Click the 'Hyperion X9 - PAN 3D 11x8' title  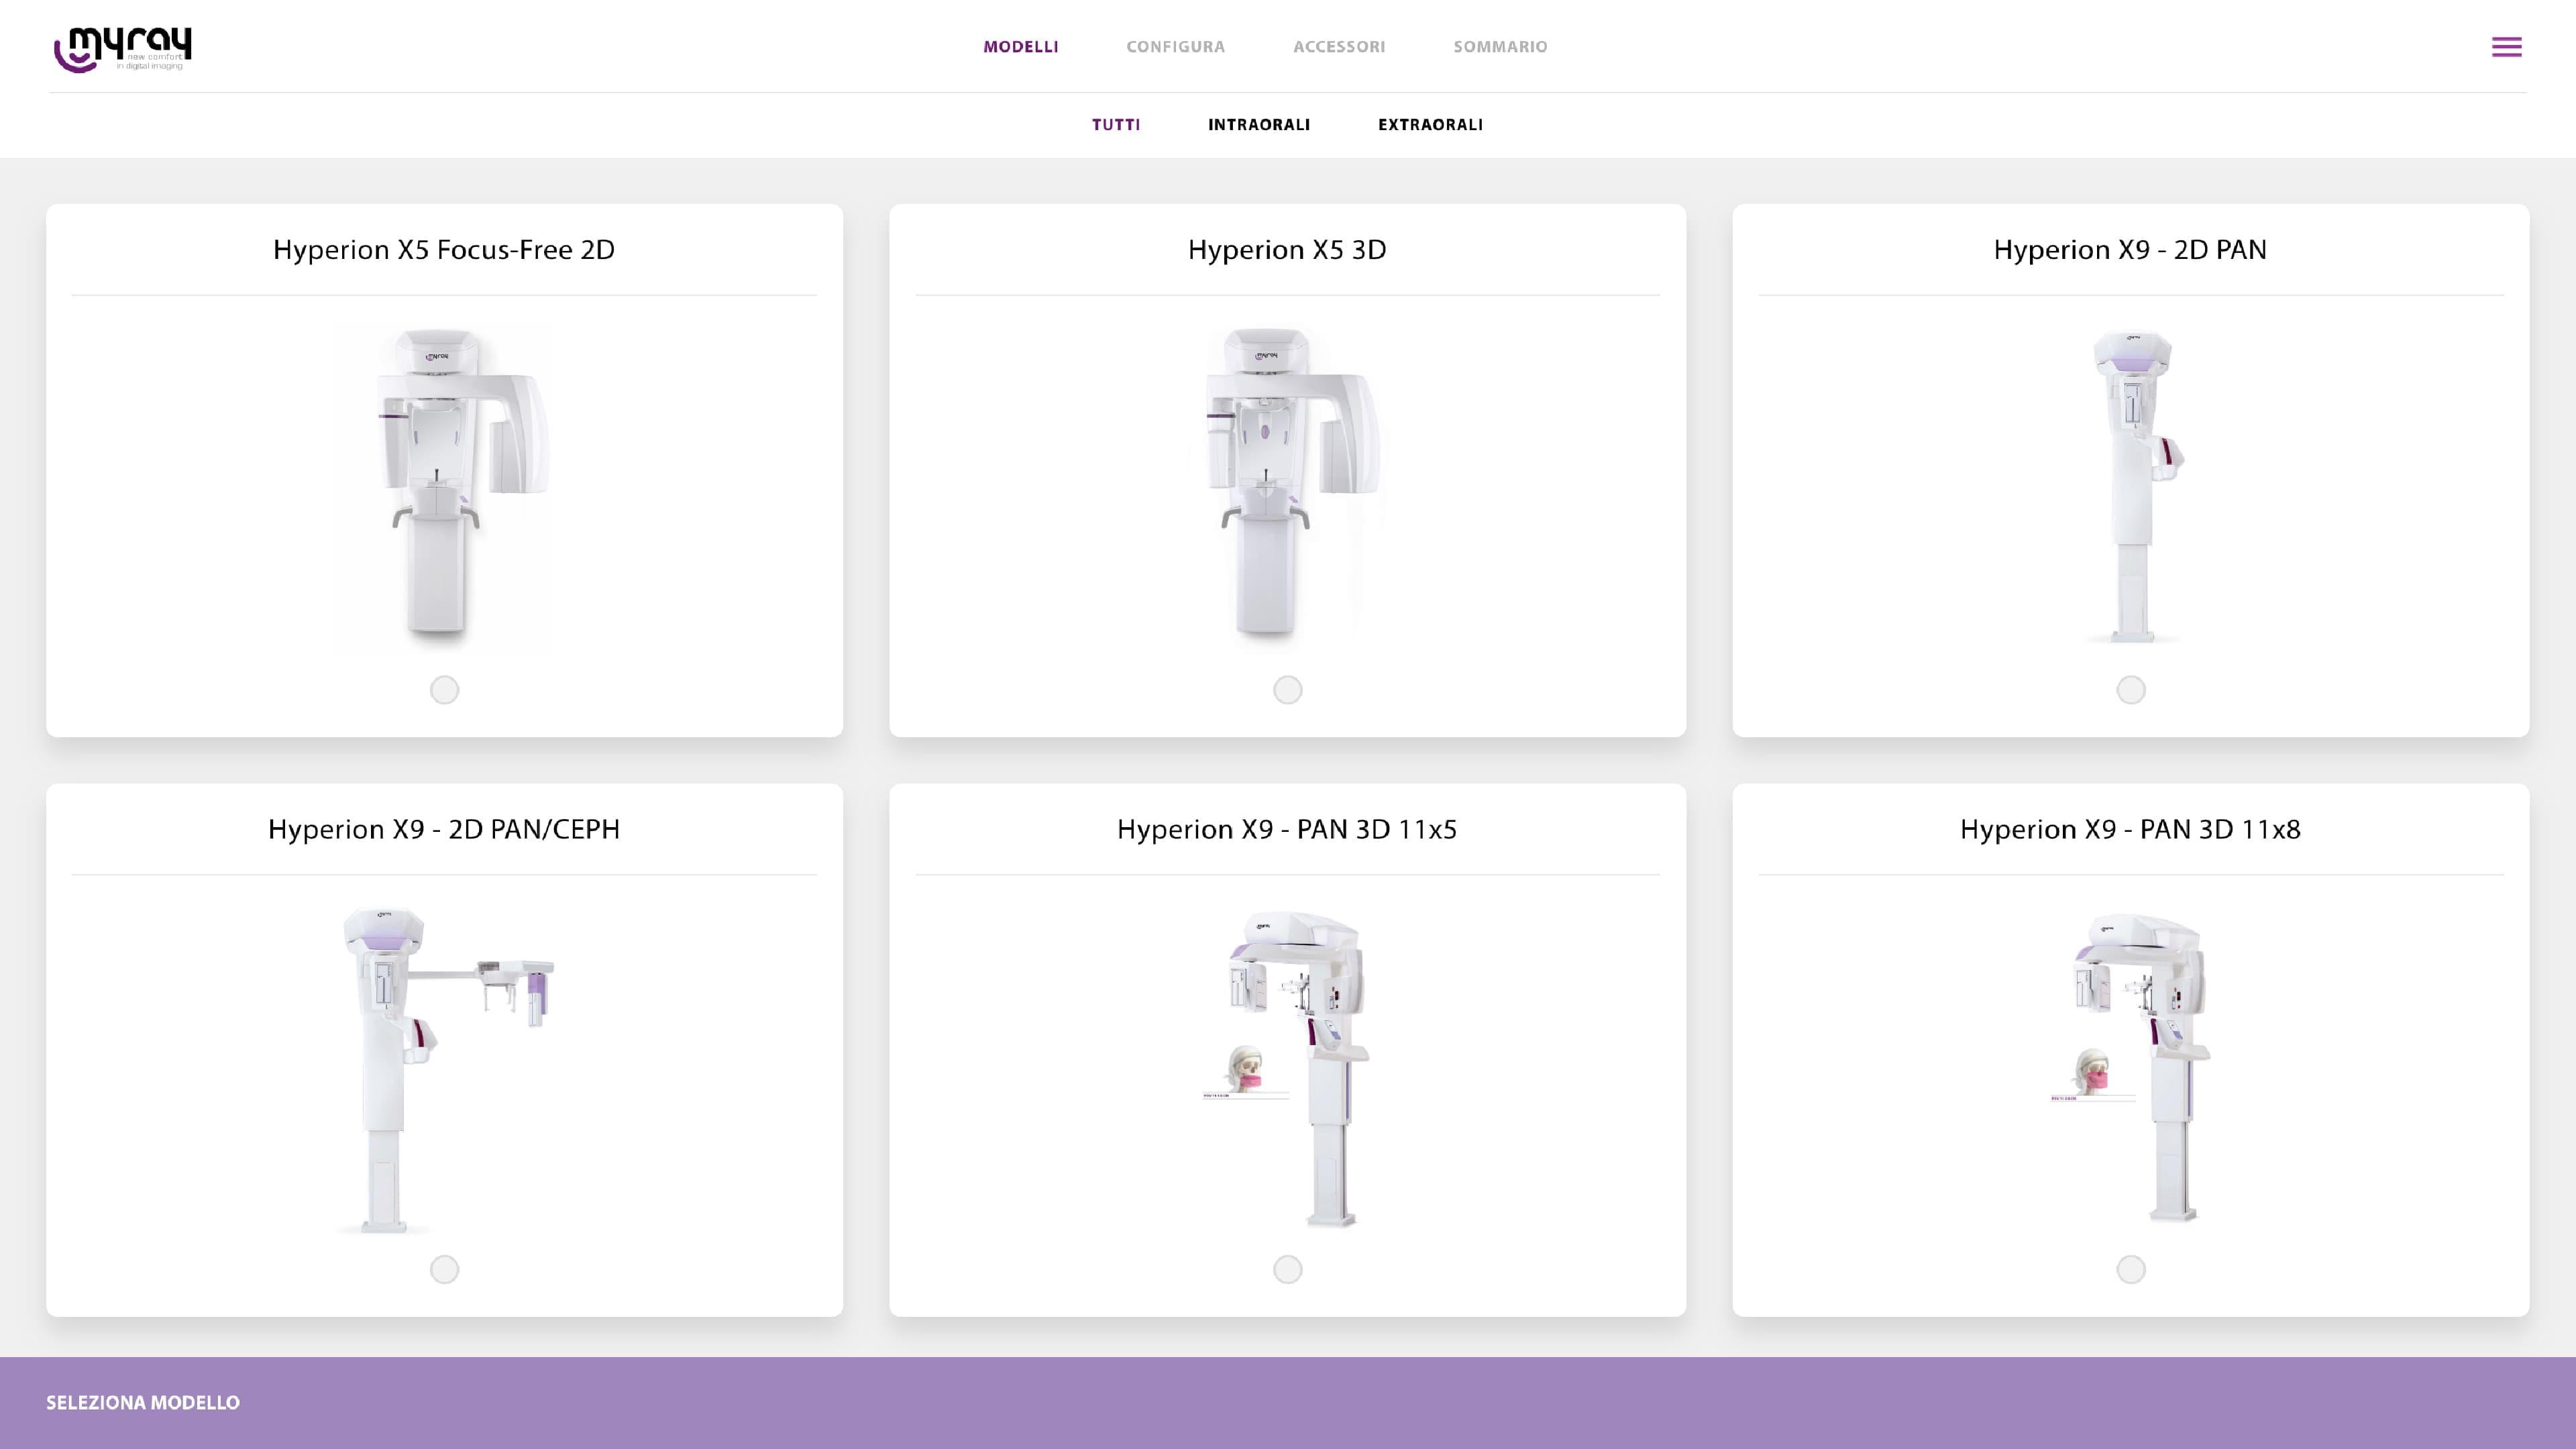(2130, 829)
